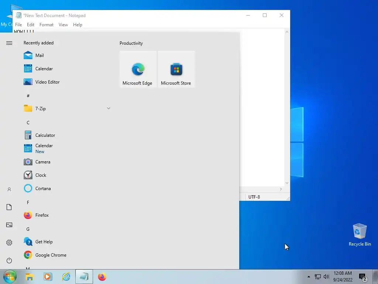The width and height of the screenshot is (378, 284).
Task: Click the letter F section header
Action: point(28,203)
